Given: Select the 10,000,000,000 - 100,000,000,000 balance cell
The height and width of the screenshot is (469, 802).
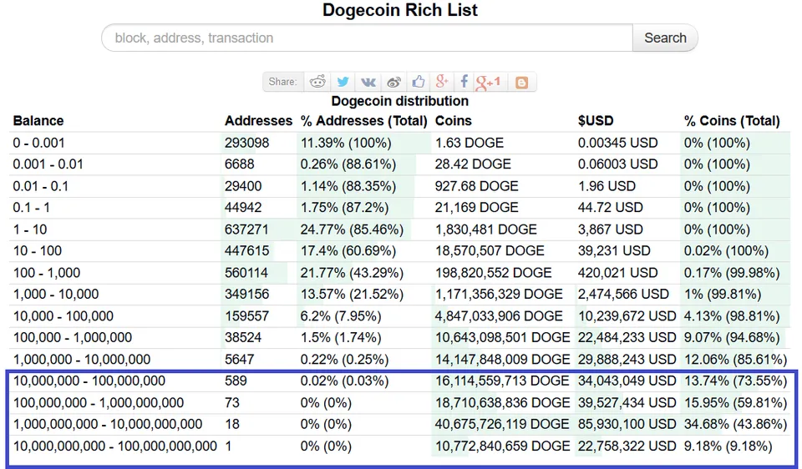Looking at the screenshot, I should click(115, 446).
